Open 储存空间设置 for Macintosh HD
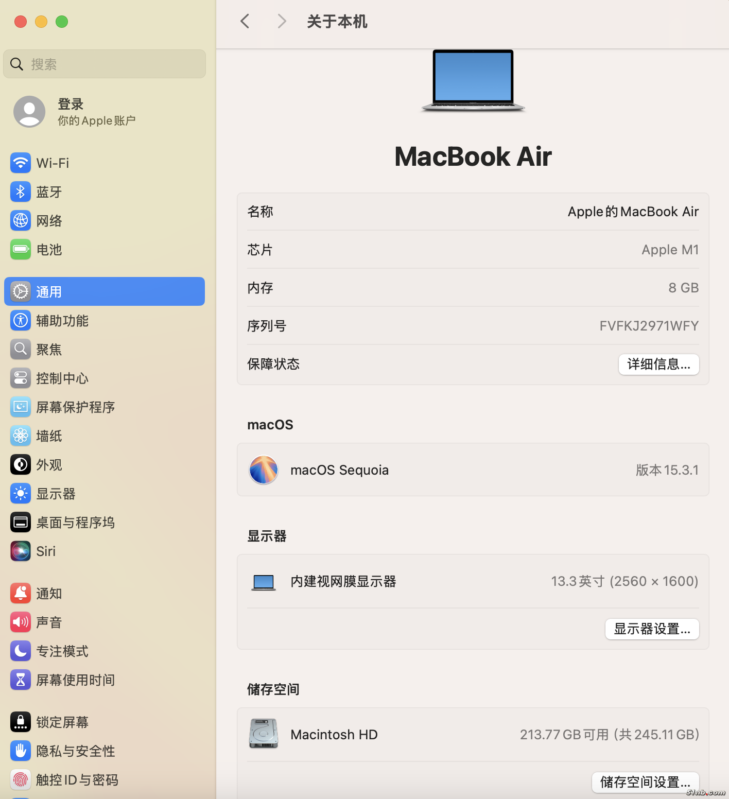The width and height of the screenshot is (729, 799). tap(645, 782)
